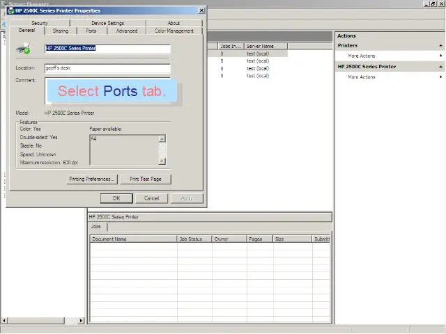The image size is (446, 334).
Task: Collapse the HP 2500C Series Printer actions section
Action: click(440, 67)
